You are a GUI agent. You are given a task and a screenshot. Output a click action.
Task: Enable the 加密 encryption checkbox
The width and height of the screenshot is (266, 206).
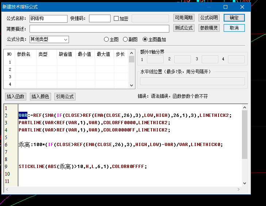tap(116, 19)
